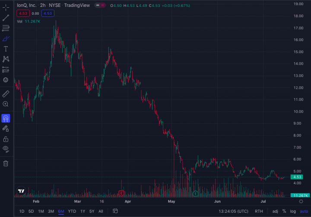The image size is (311, 217).
Task: Open the timezone clock 13:24:05 (UTC)
Action: pos(233,211)
